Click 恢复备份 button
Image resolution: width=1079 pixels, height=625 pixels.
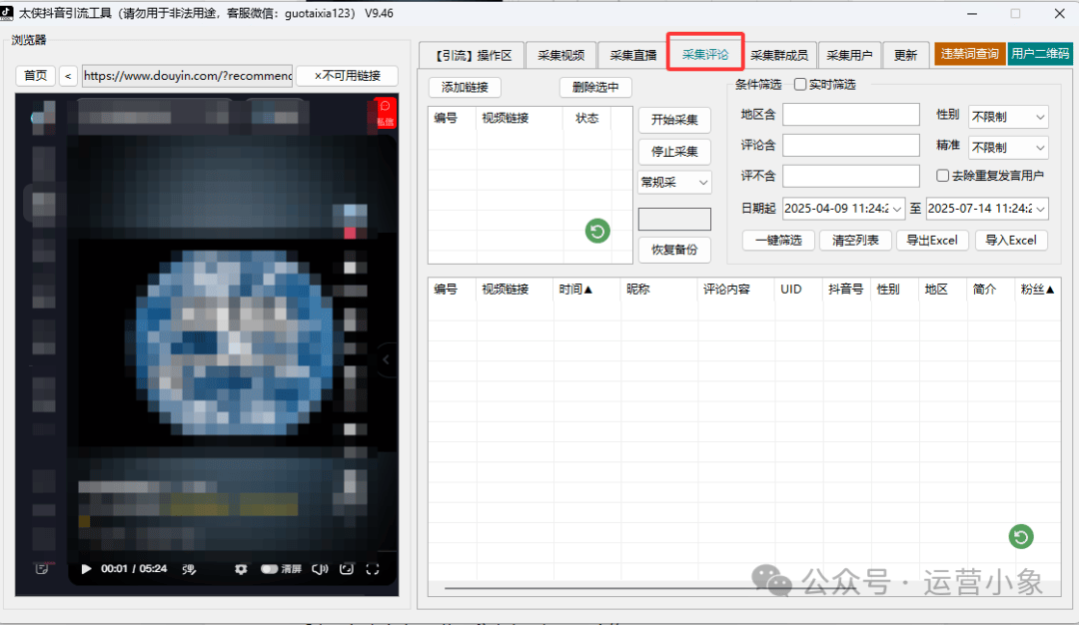pyautogui.click(x=674, y=250)
